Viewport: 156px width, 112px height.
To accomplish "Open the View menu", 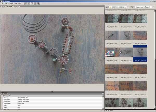I will pos(19,4).
